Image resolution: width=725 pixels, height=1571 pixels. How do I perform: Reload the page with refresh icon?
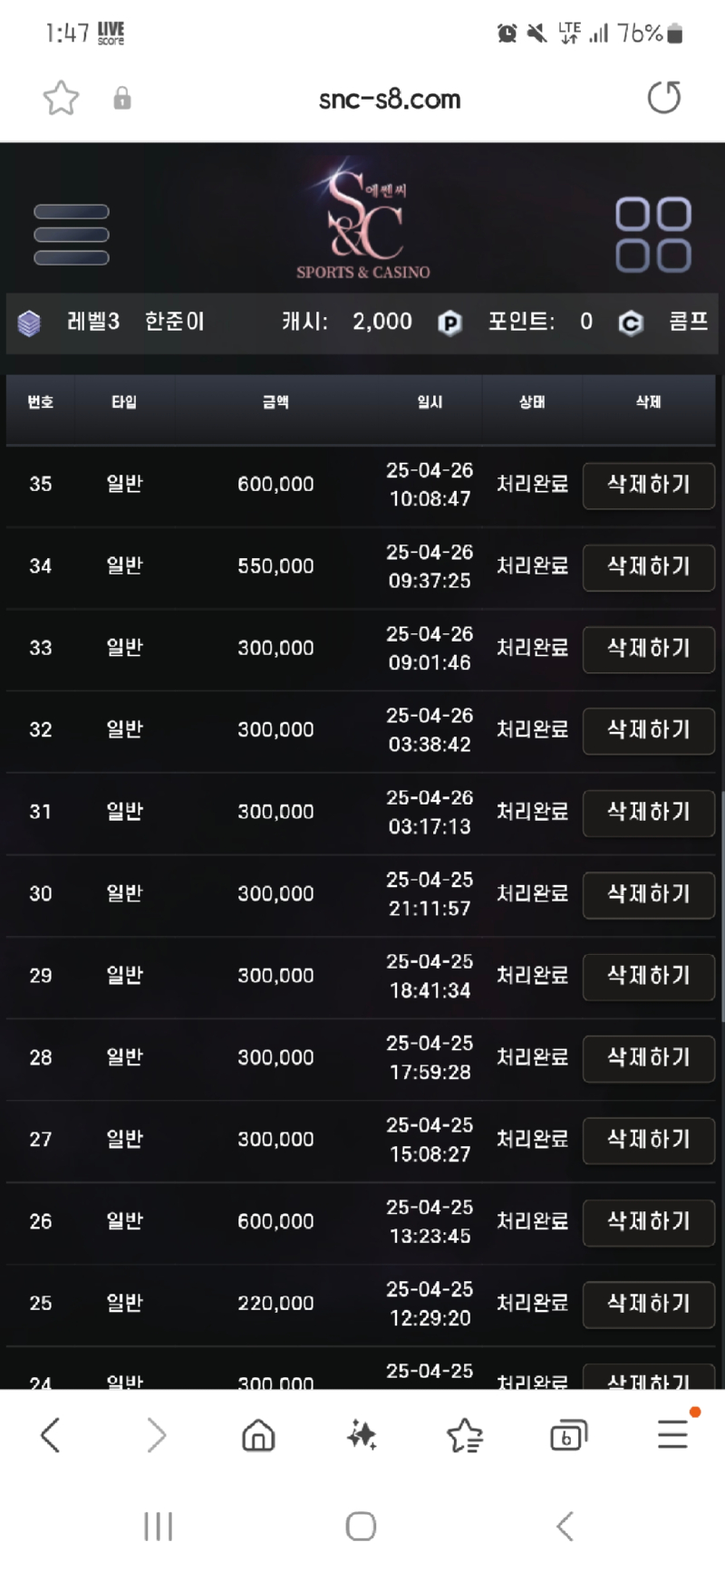[x=663, y=97]
